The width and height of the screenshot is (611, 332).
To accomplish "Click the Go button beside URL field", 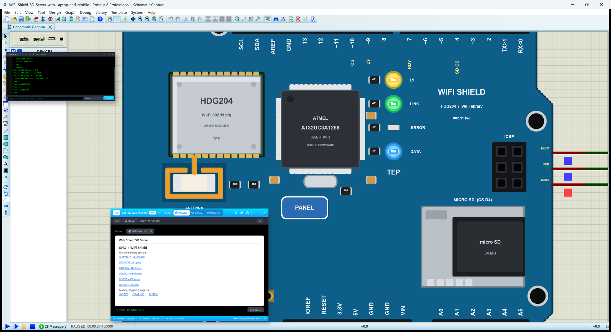I will coord(260,221).
